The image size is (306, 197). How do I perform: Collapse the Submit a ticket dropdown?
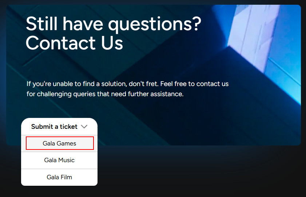tap(59, 127)
